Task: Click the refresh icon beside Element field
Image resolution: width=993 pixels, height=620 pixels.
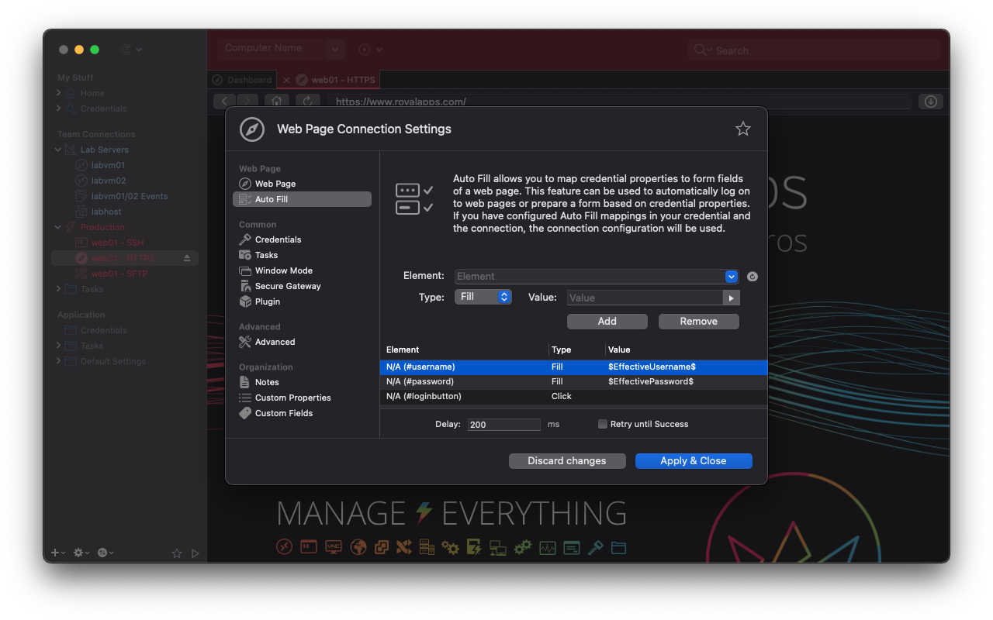Action: point(752,277)
